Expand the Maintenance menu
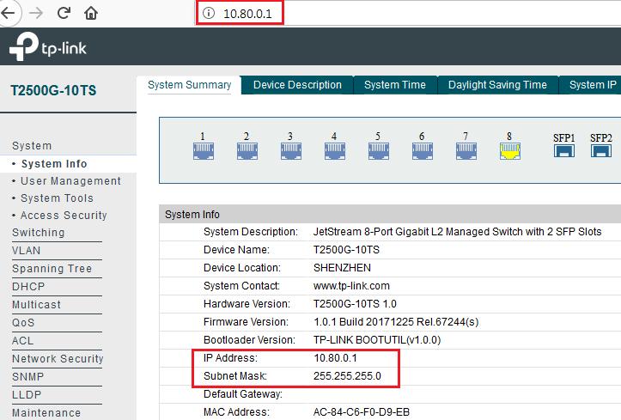The image size is (621, 420). (x=46, y=413)
